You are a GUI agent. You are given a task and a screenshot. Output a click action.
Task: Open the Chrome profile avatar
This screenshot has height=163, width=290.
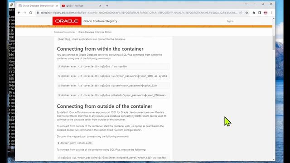tap(266, 13)
